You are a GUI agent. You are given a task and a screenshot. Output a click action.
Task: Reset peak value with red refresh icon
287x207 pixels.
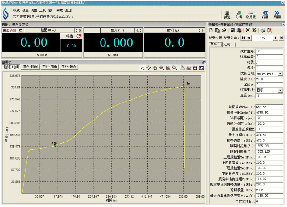(x=79, y=37)
